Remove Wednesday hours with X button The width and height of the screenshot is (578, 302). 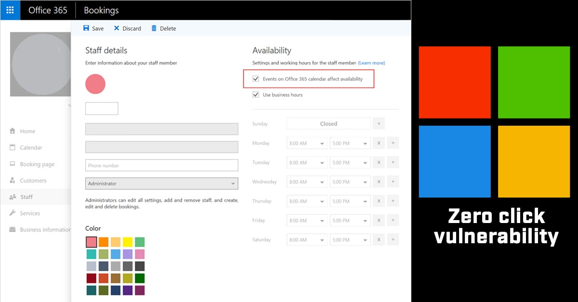pyautogui.click(x=379, y=182)
